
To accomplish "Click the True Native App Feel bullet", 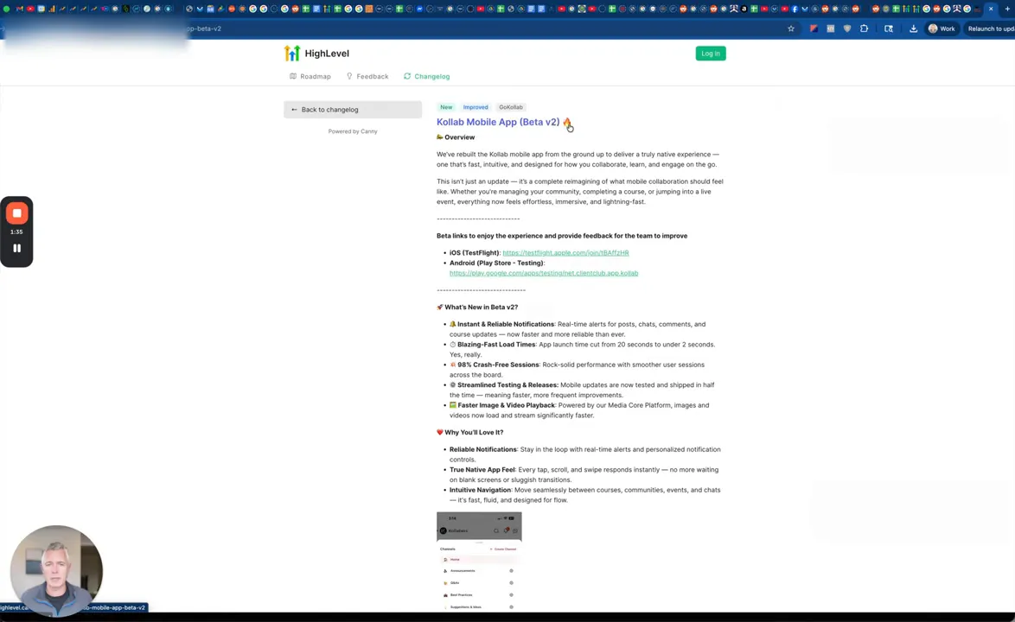I will 584,474.
